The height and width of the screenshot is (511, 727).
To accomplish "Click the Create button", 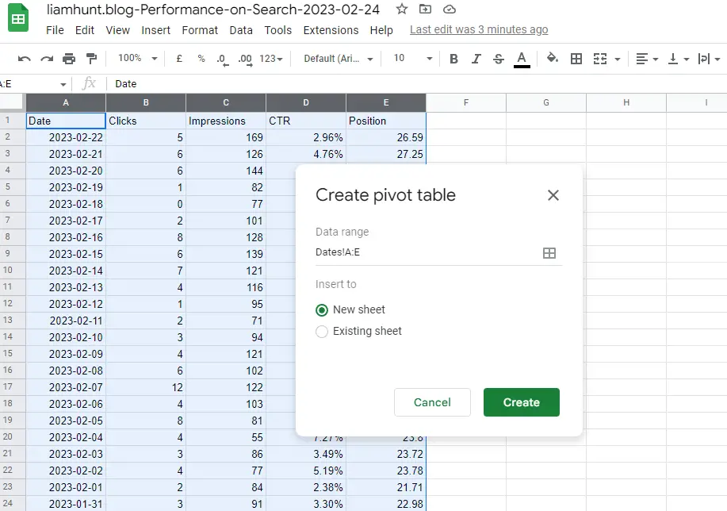I will click(521, 402).
